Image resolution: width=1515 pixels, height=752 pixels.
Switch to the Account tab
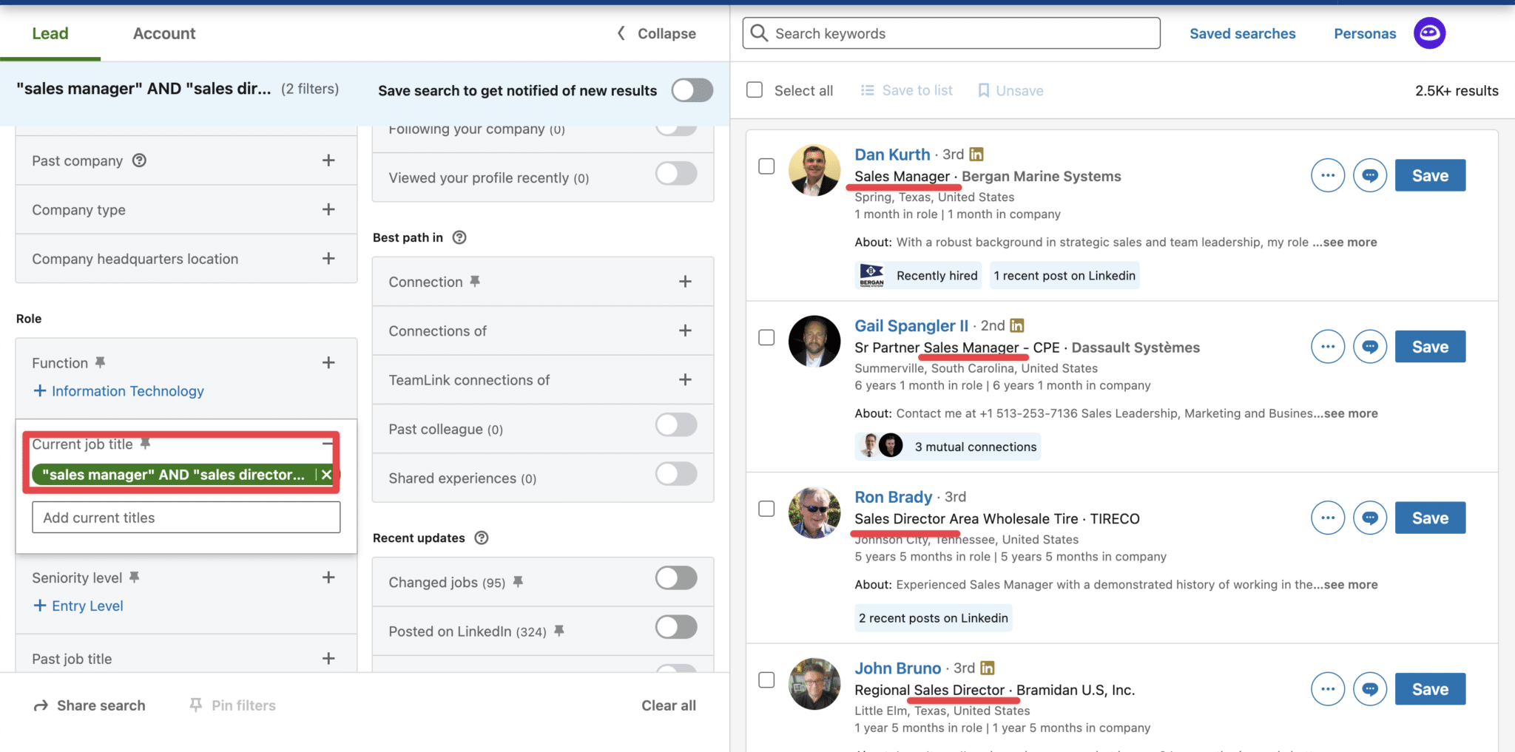pos(163,33)
